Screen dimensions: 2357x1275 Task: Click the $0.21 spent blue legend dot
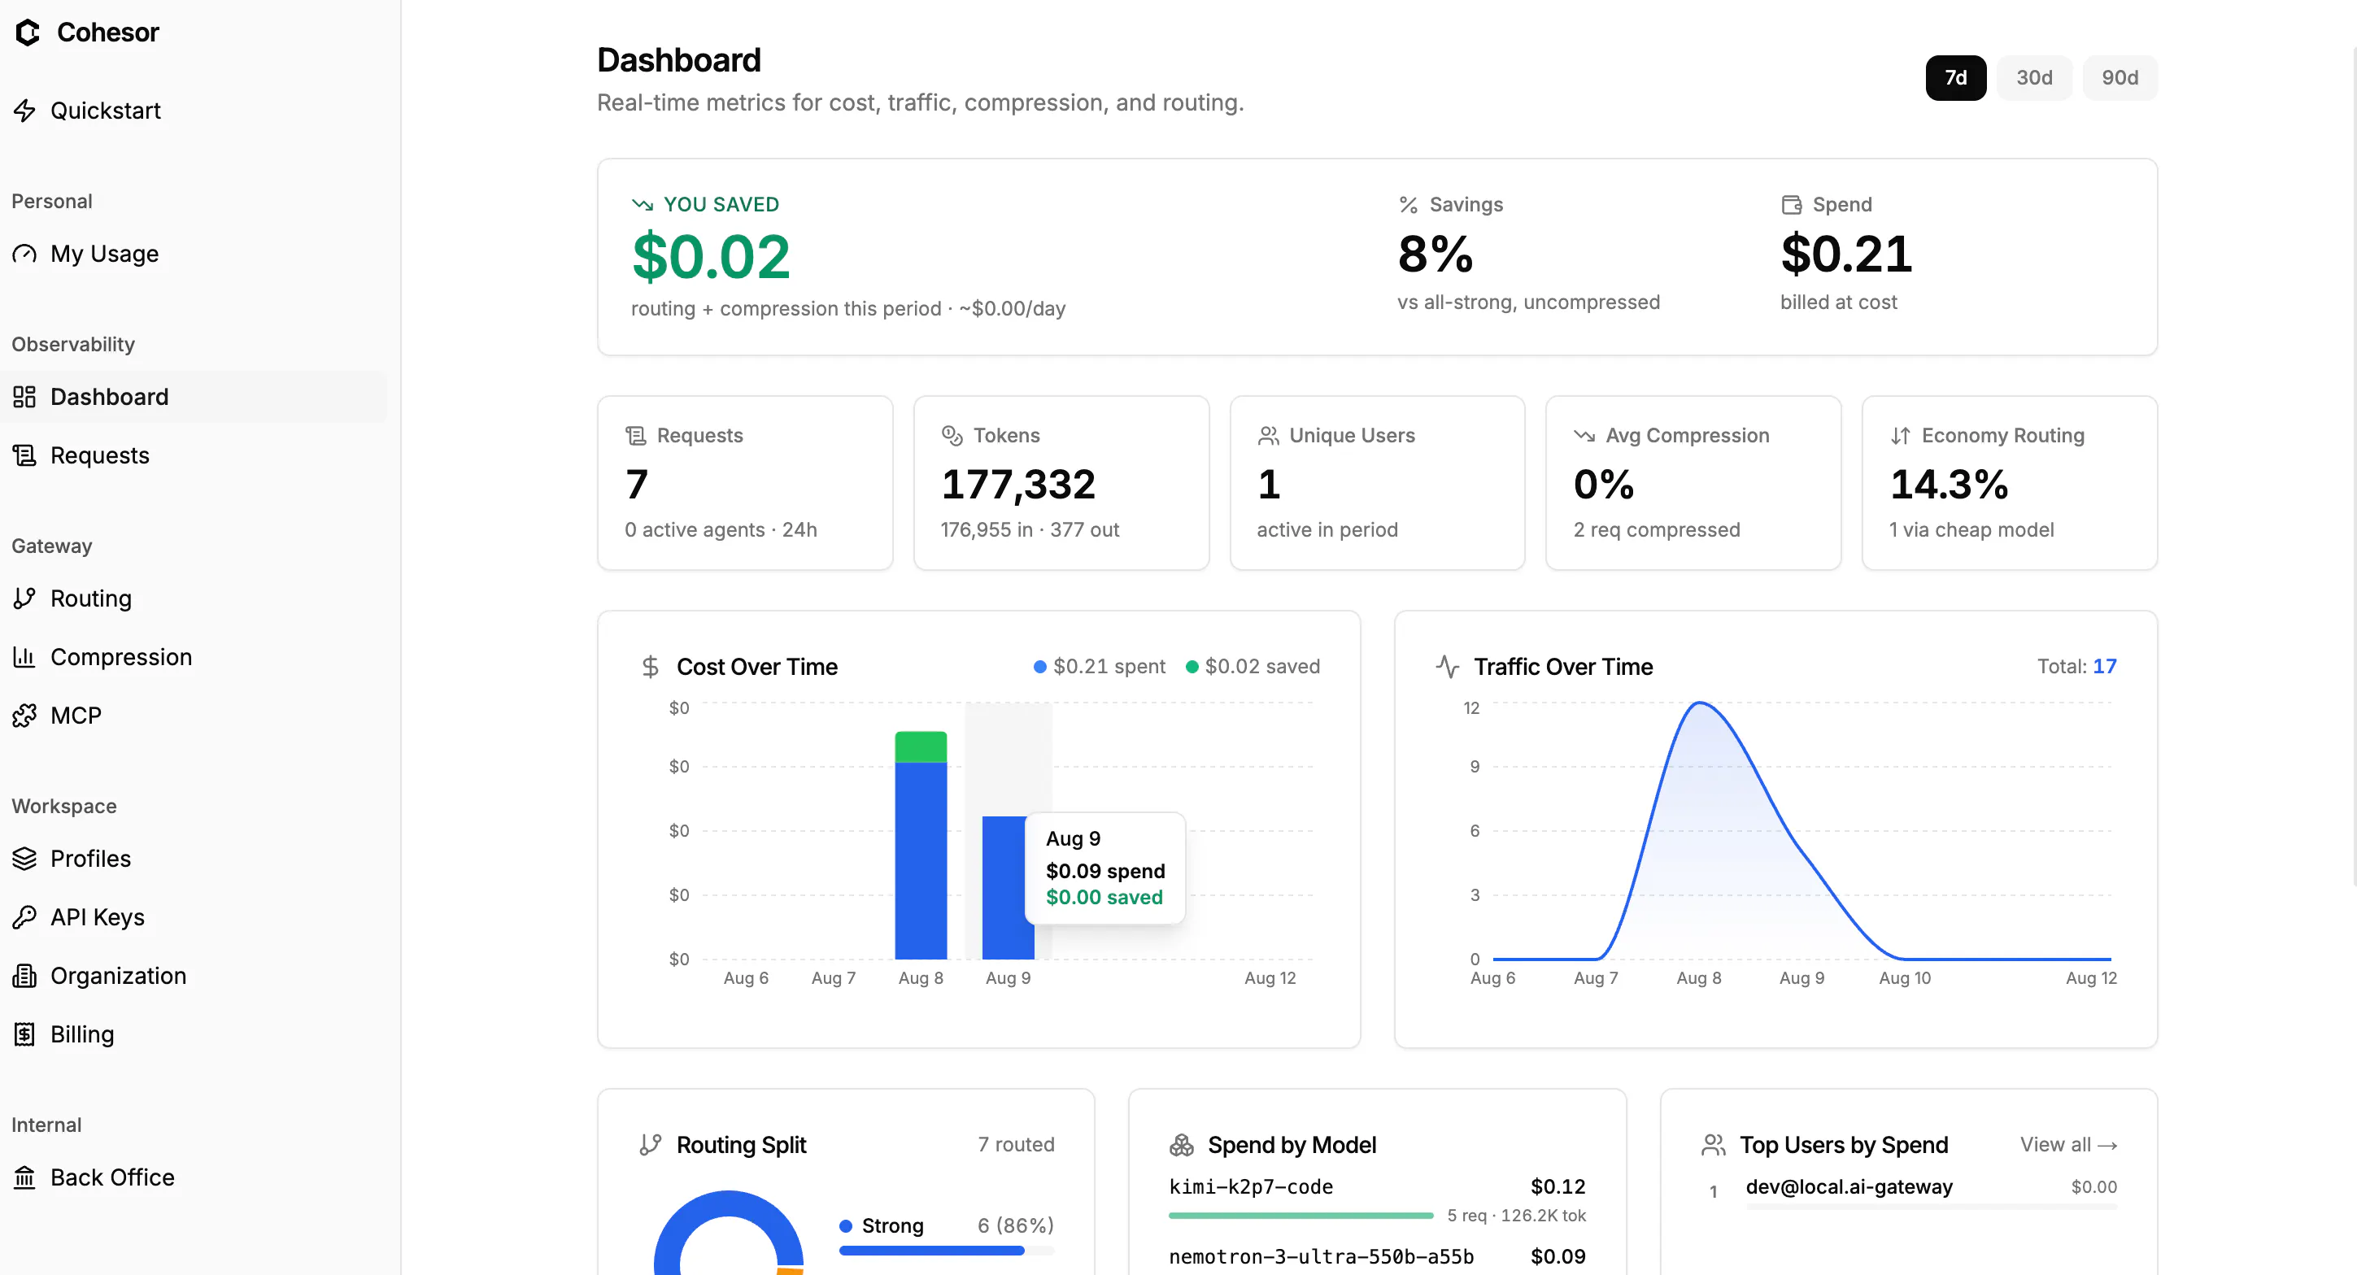pyautogui.click(x=1039, y=667)
